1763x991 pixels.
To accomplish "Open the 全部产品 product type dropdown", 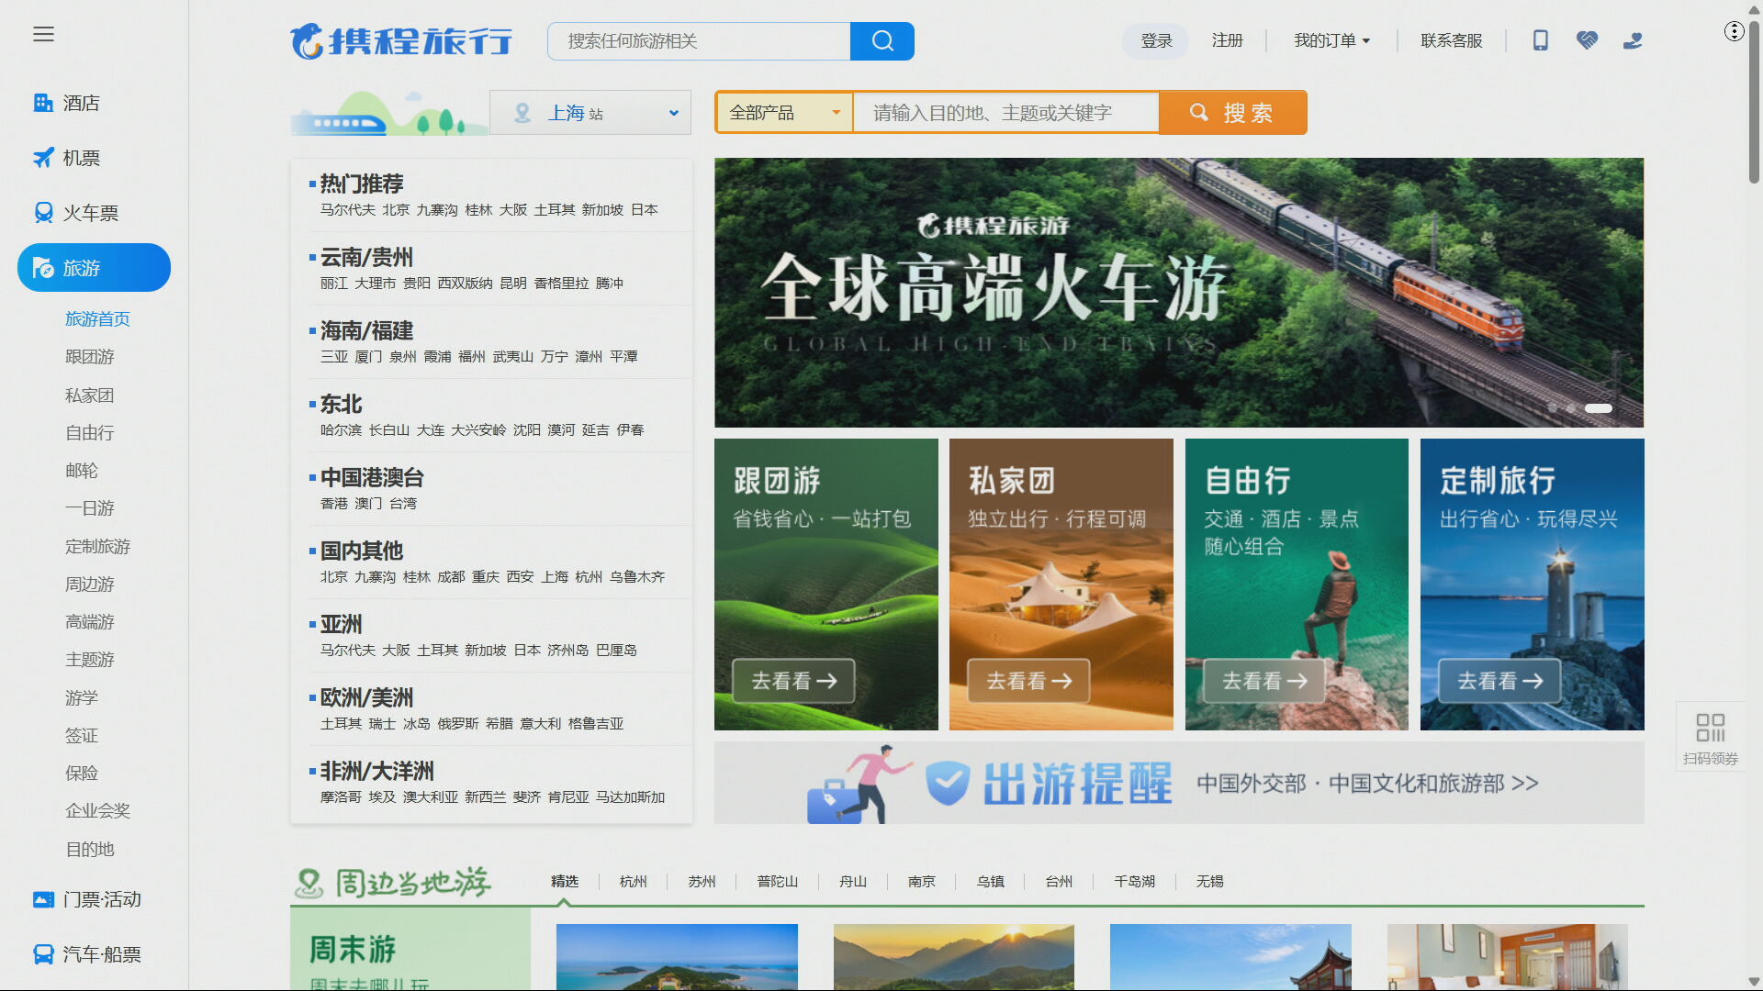I will pyautogui.click(x=785, y=113).
